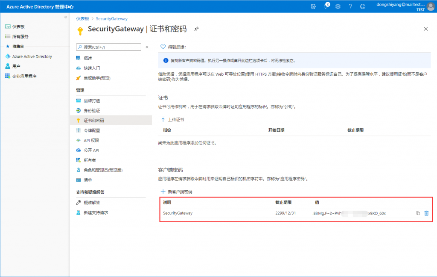This screenshot has height=277, width=437.
Task: Click the 证书 section heading
Action: point(163,98)
